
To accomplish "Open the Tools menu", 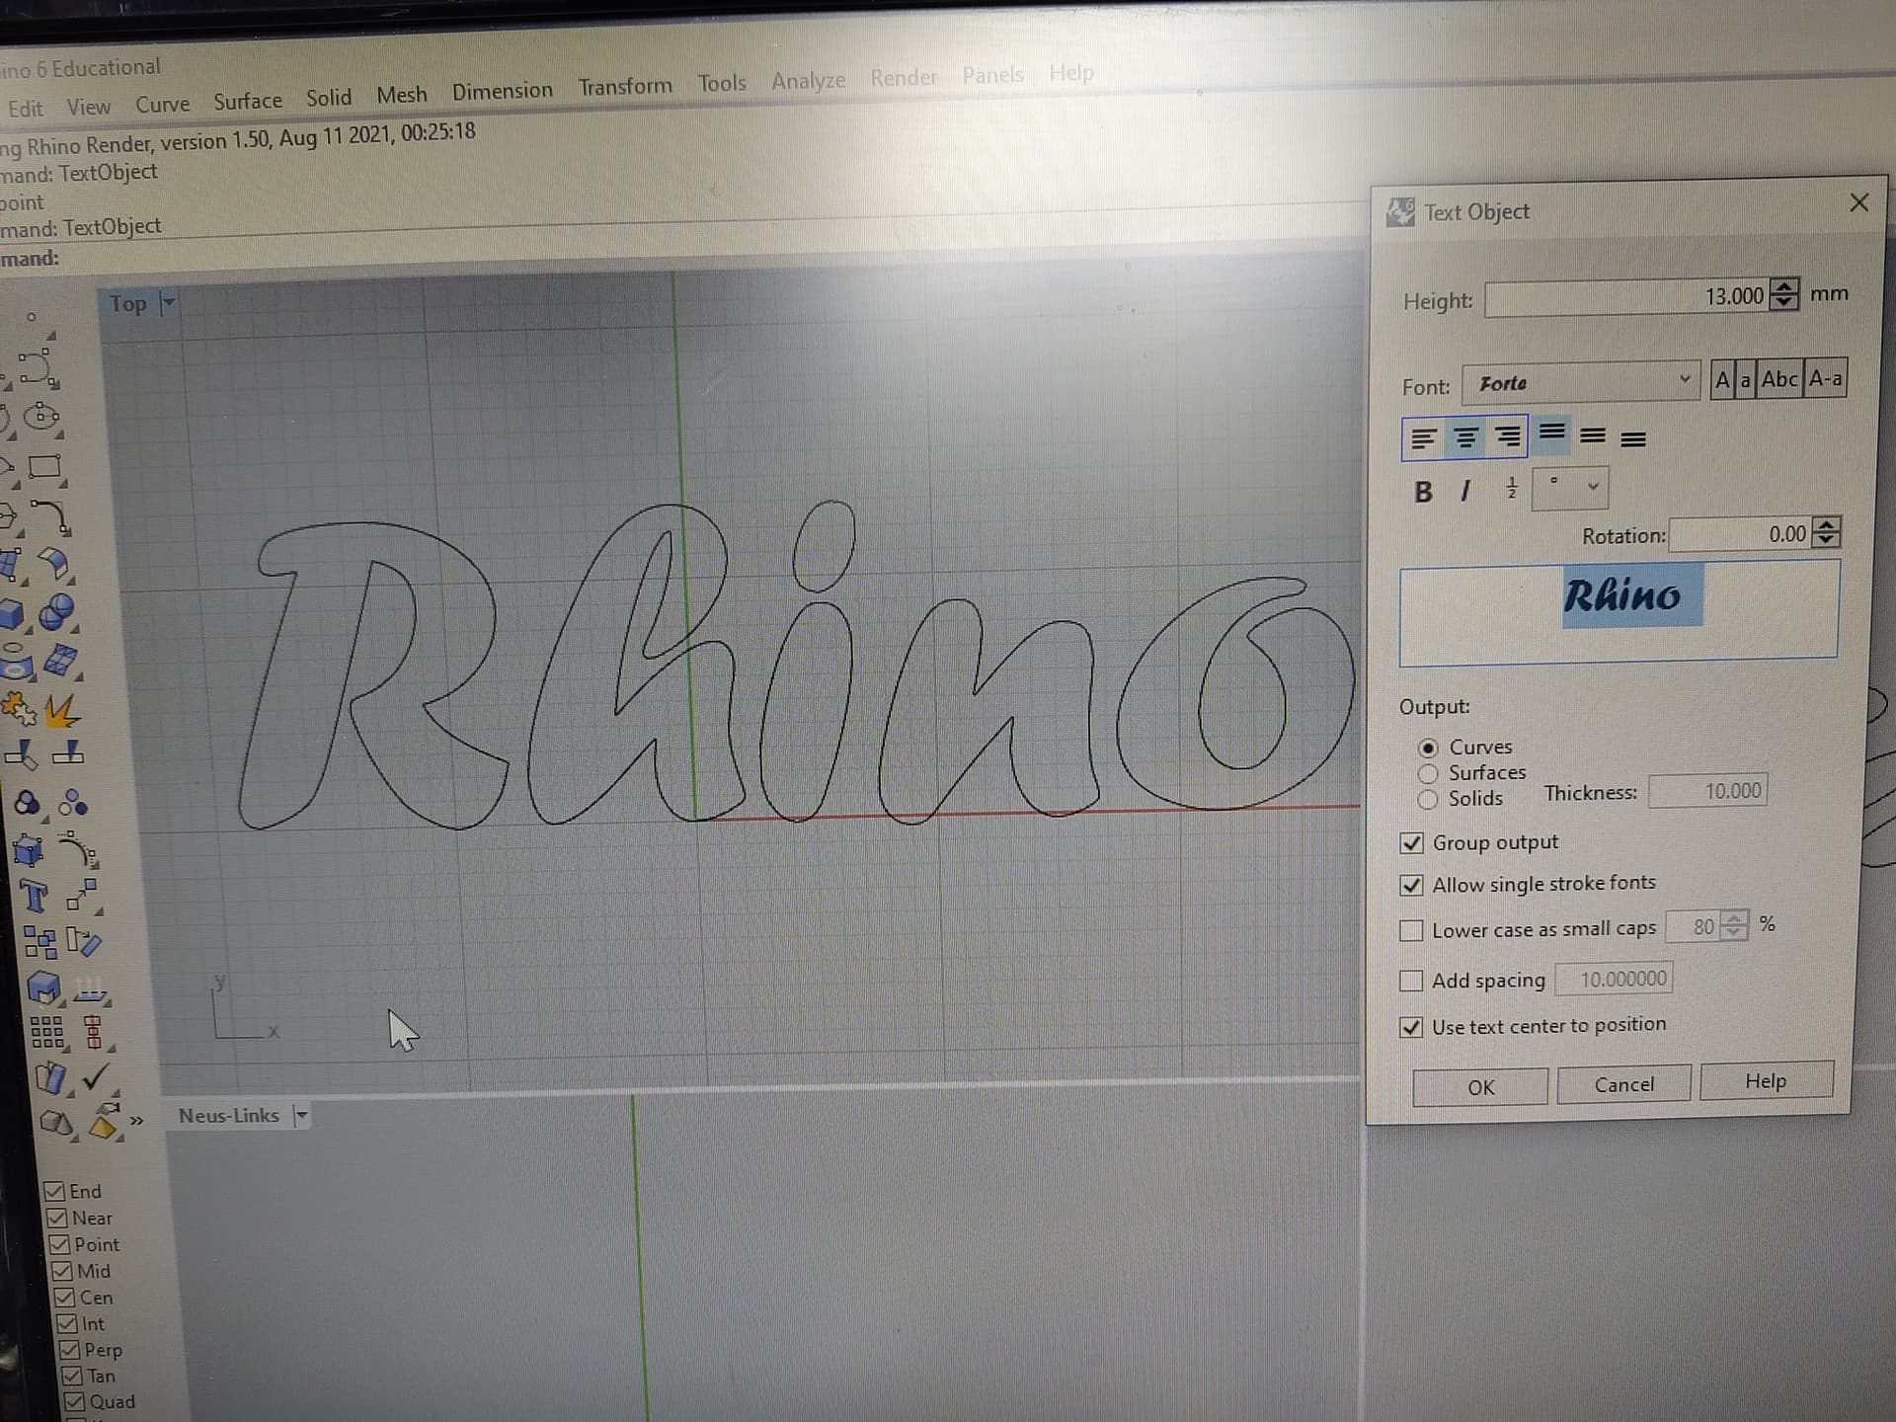I will coord(722,83).
